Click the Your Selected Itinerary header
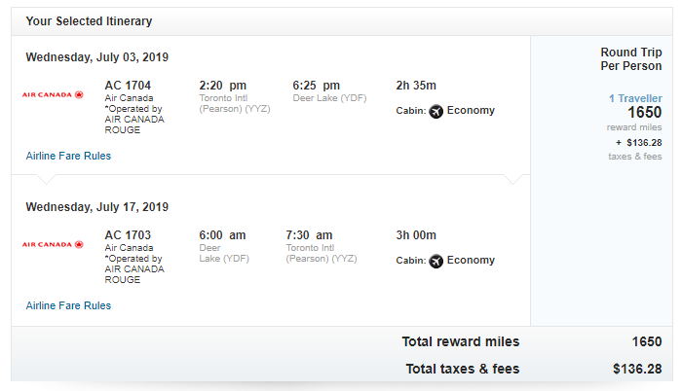 [90, 20]
